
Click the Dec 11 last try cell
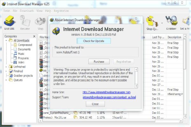point(158,90)
